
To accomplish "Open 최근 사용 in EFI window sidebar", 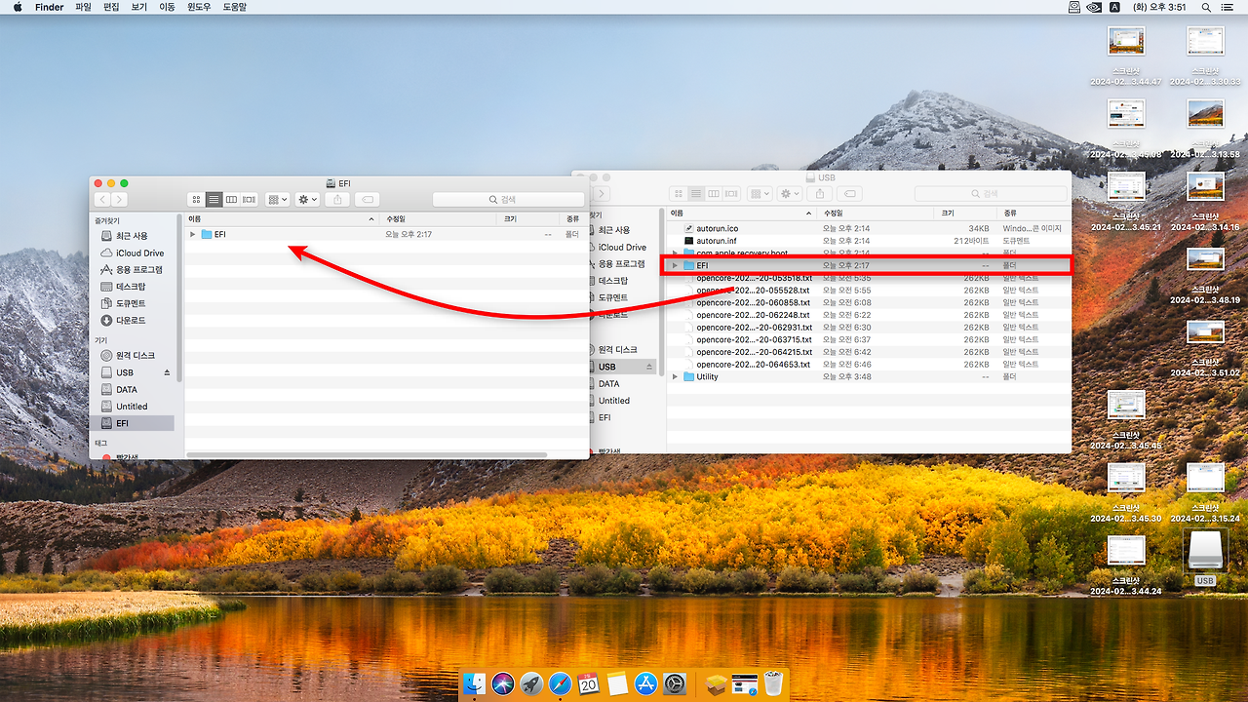I will tap(132, 236).
